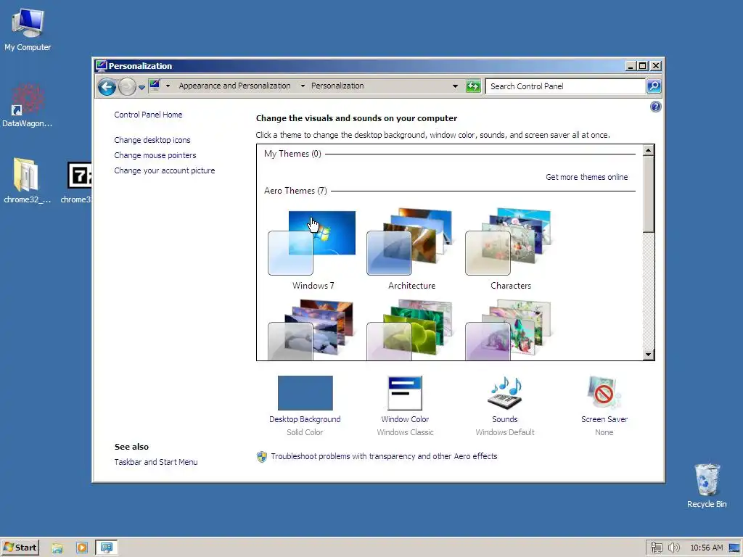Select the Recycle Bin icon
743x557 pixels.
[x=707, y=486]
